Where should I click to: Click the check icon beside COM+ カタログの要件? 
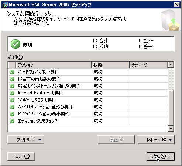pyautogui.click(x=12, y=100)
